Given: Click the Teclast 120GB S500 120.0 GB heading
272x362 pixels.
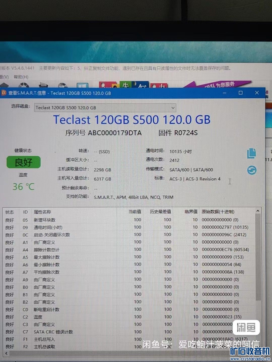Looking at the screenshot, I should click(132, 120).
